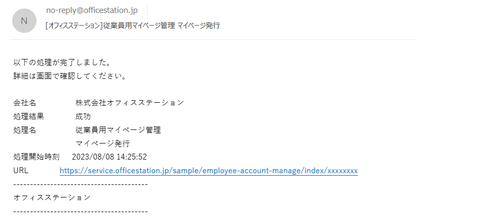Screen dimensions: 490x219
Task: Click the company name 株式会社オフィスステーション
Action: (130, 103)
